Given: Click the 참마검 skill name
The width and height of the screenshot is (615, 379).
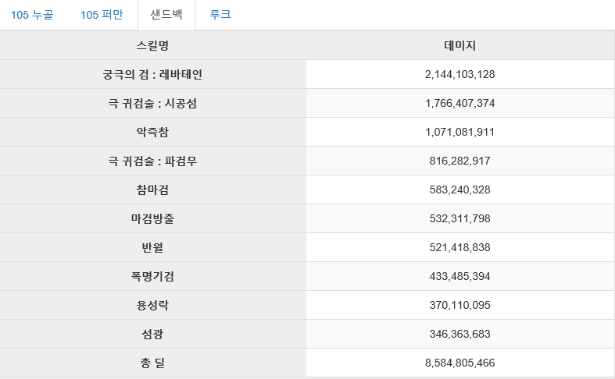Looking at the screenshot, I should tap(152, 190).
